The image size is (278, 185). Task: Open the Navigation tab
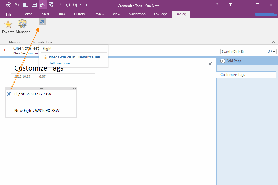point(137,14)
